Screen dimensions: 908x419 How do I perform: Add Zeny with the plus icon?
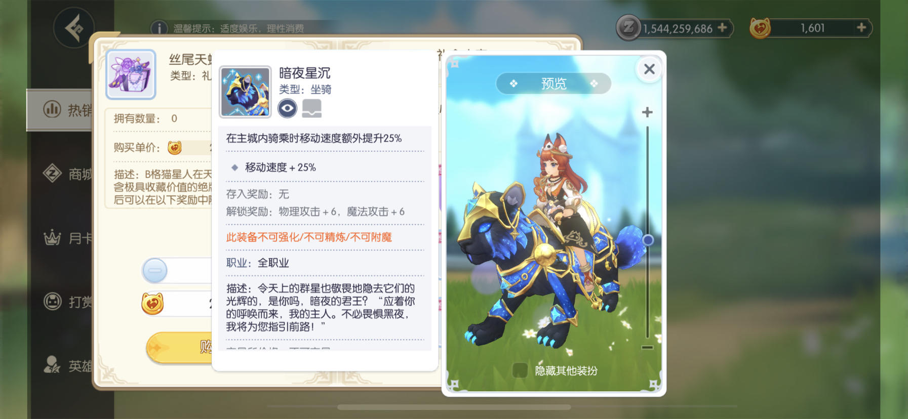point(723,27)
